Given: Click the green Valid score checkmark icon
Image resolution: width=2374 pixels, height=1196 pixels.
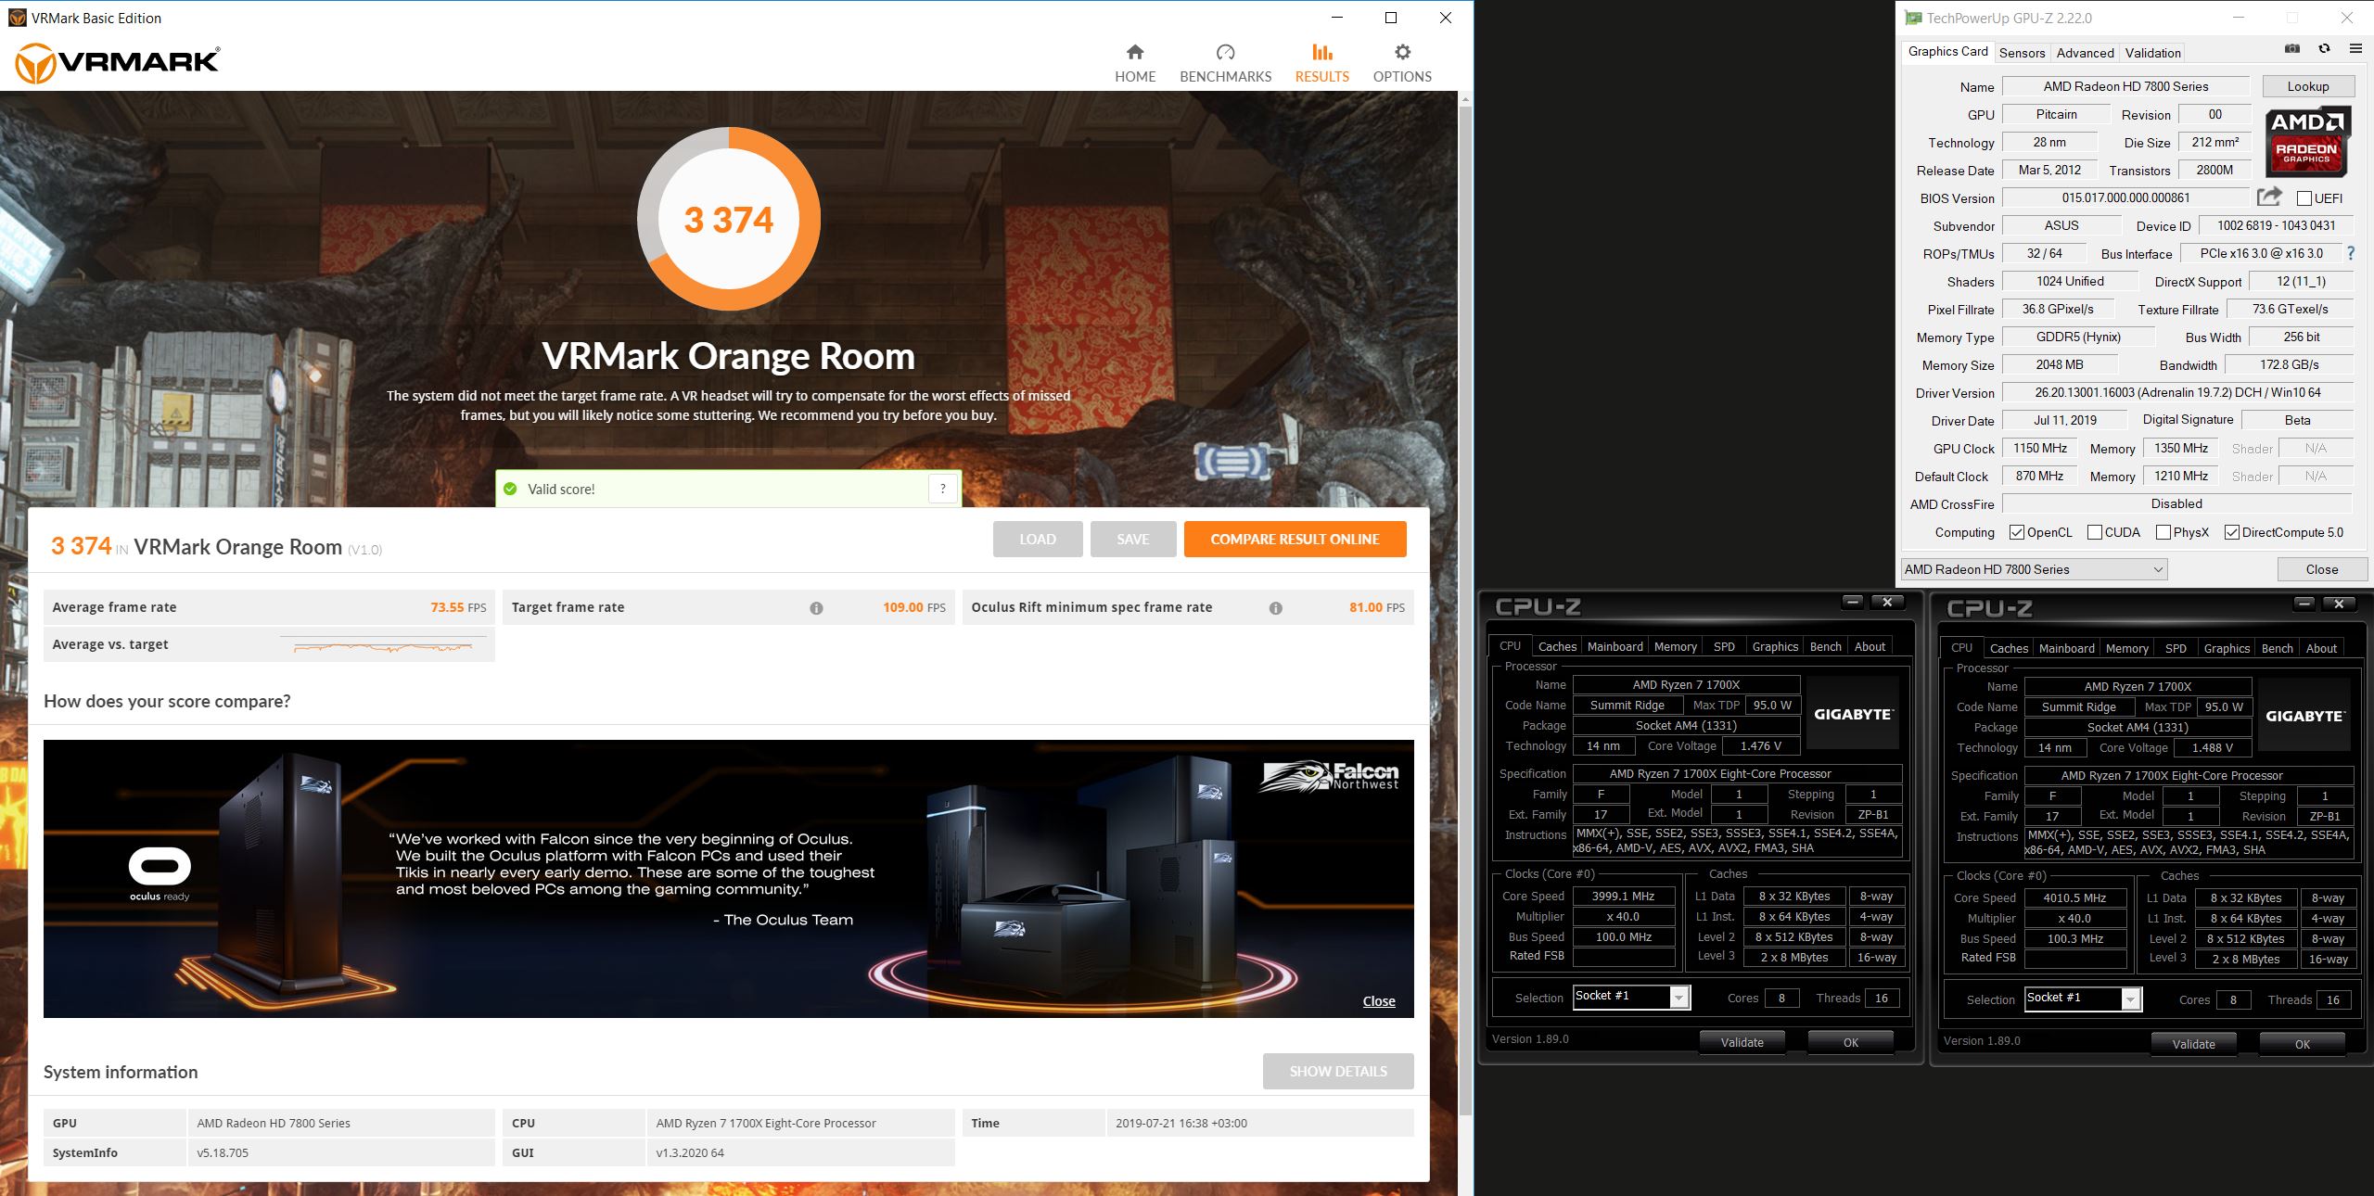Looking at the screenshot, I should pos(509,489).
